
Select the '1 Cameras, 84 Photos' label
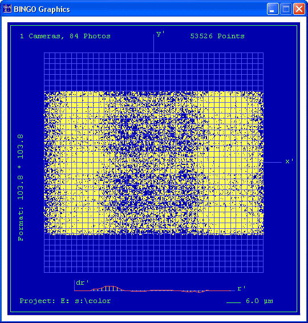tap(65, 37)
